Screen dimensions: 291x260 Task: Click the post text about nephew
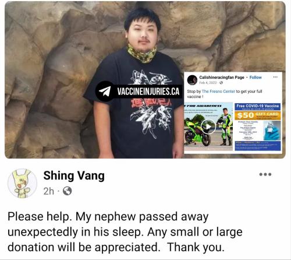pyautogui.click(x=125, y=232)
